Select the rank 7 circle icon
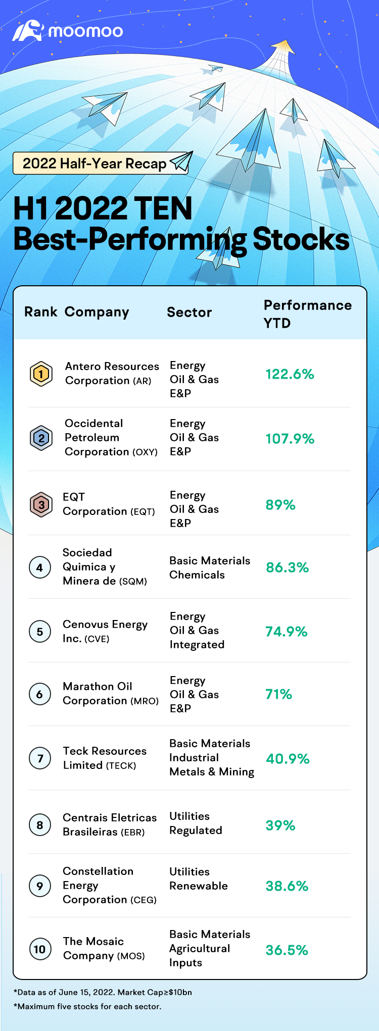 pos(40,758)
